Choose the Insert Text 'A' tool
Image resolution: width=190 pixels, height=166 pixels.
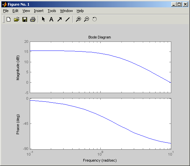pyautogui.click(x=52, y=19)
